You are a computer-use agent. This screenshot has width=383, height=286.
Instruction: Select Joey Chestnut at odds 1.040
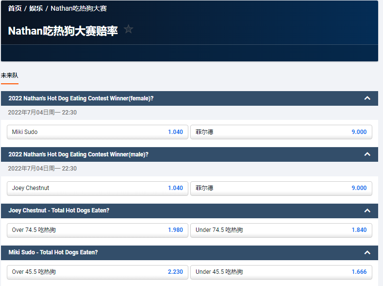[x=97, y=188]
